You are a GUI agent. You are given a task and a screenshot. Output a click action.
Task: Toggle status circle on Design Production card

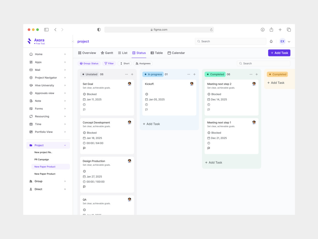(x=84, y=171)
